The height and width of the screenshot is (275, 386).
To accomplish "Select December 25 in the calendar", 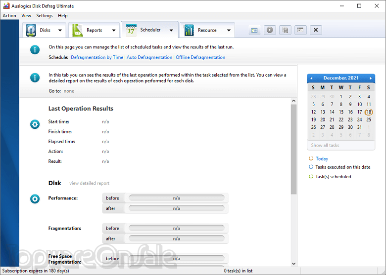I will [x=369, y=119].
